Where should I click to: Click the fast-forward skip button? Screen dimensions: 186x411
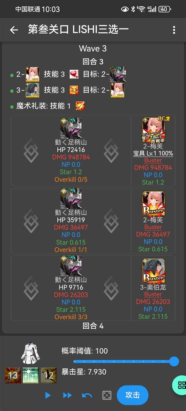coord(67,395)
